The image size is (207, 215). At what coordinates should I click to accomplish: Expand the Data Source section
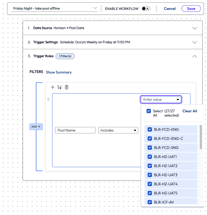pos(195,28)
